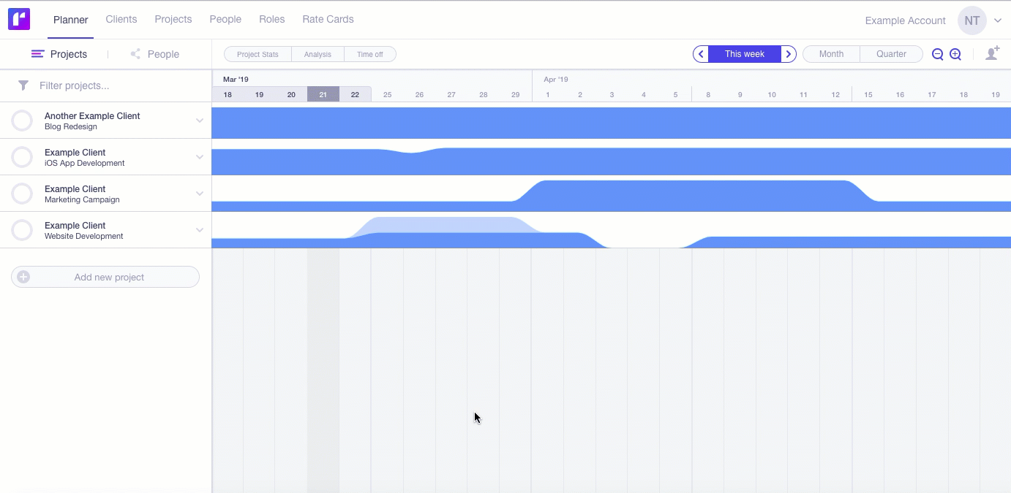The image size is (1011, 493).
Task: Open the account dropdown arrow beside NT
Action: tap(998, 20)
